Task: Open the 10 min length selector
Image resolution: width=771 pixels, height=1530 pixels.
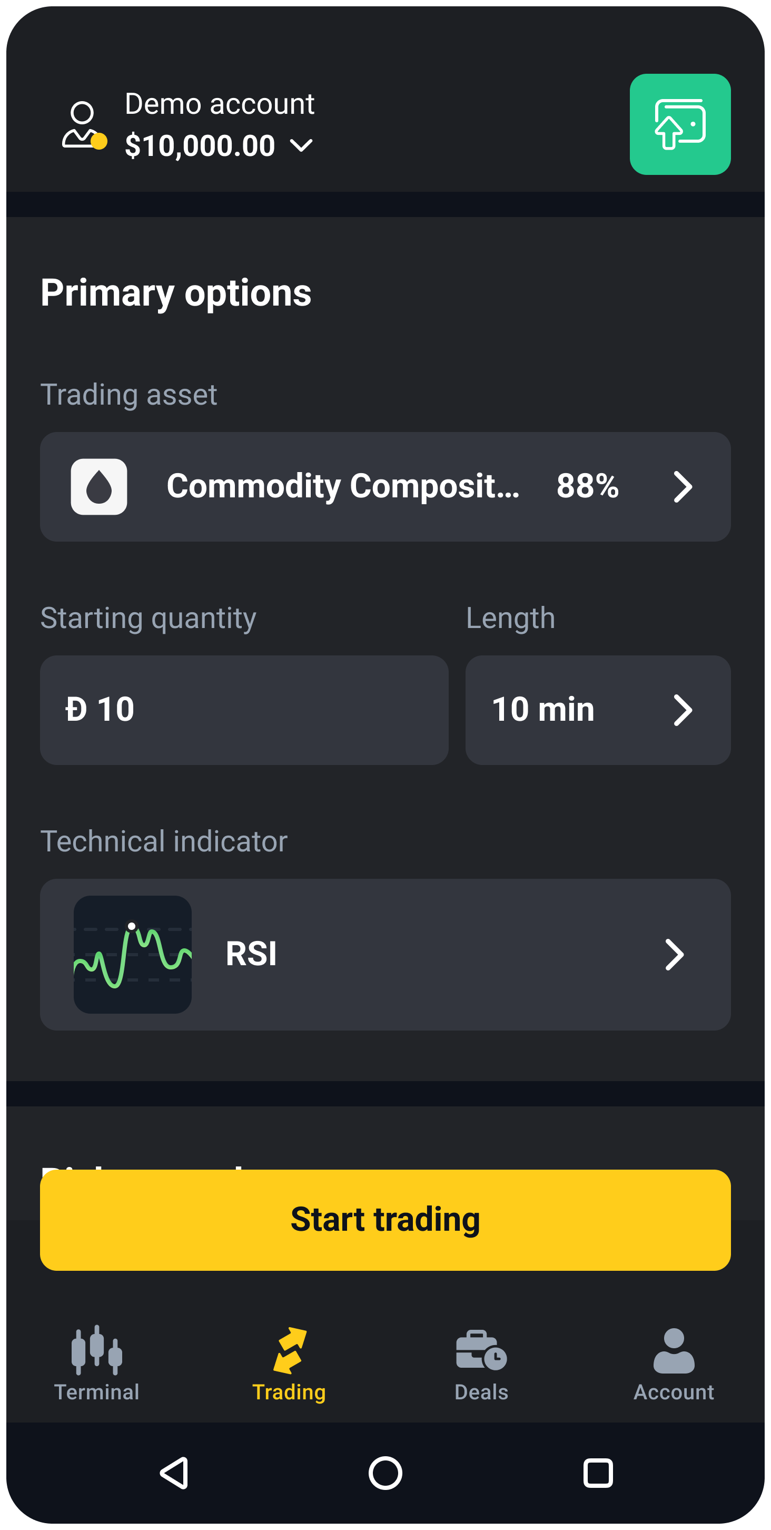Action: (597, 710)
